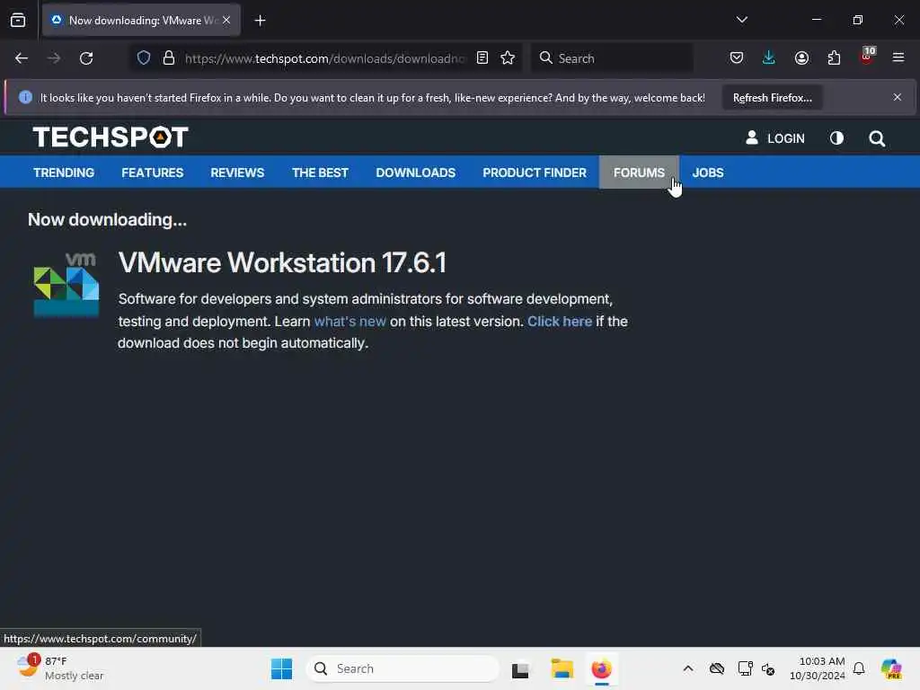Close the 'Now downloading: VMware' tab
This screenshot has height=690, width=920.
click(226, 20)
